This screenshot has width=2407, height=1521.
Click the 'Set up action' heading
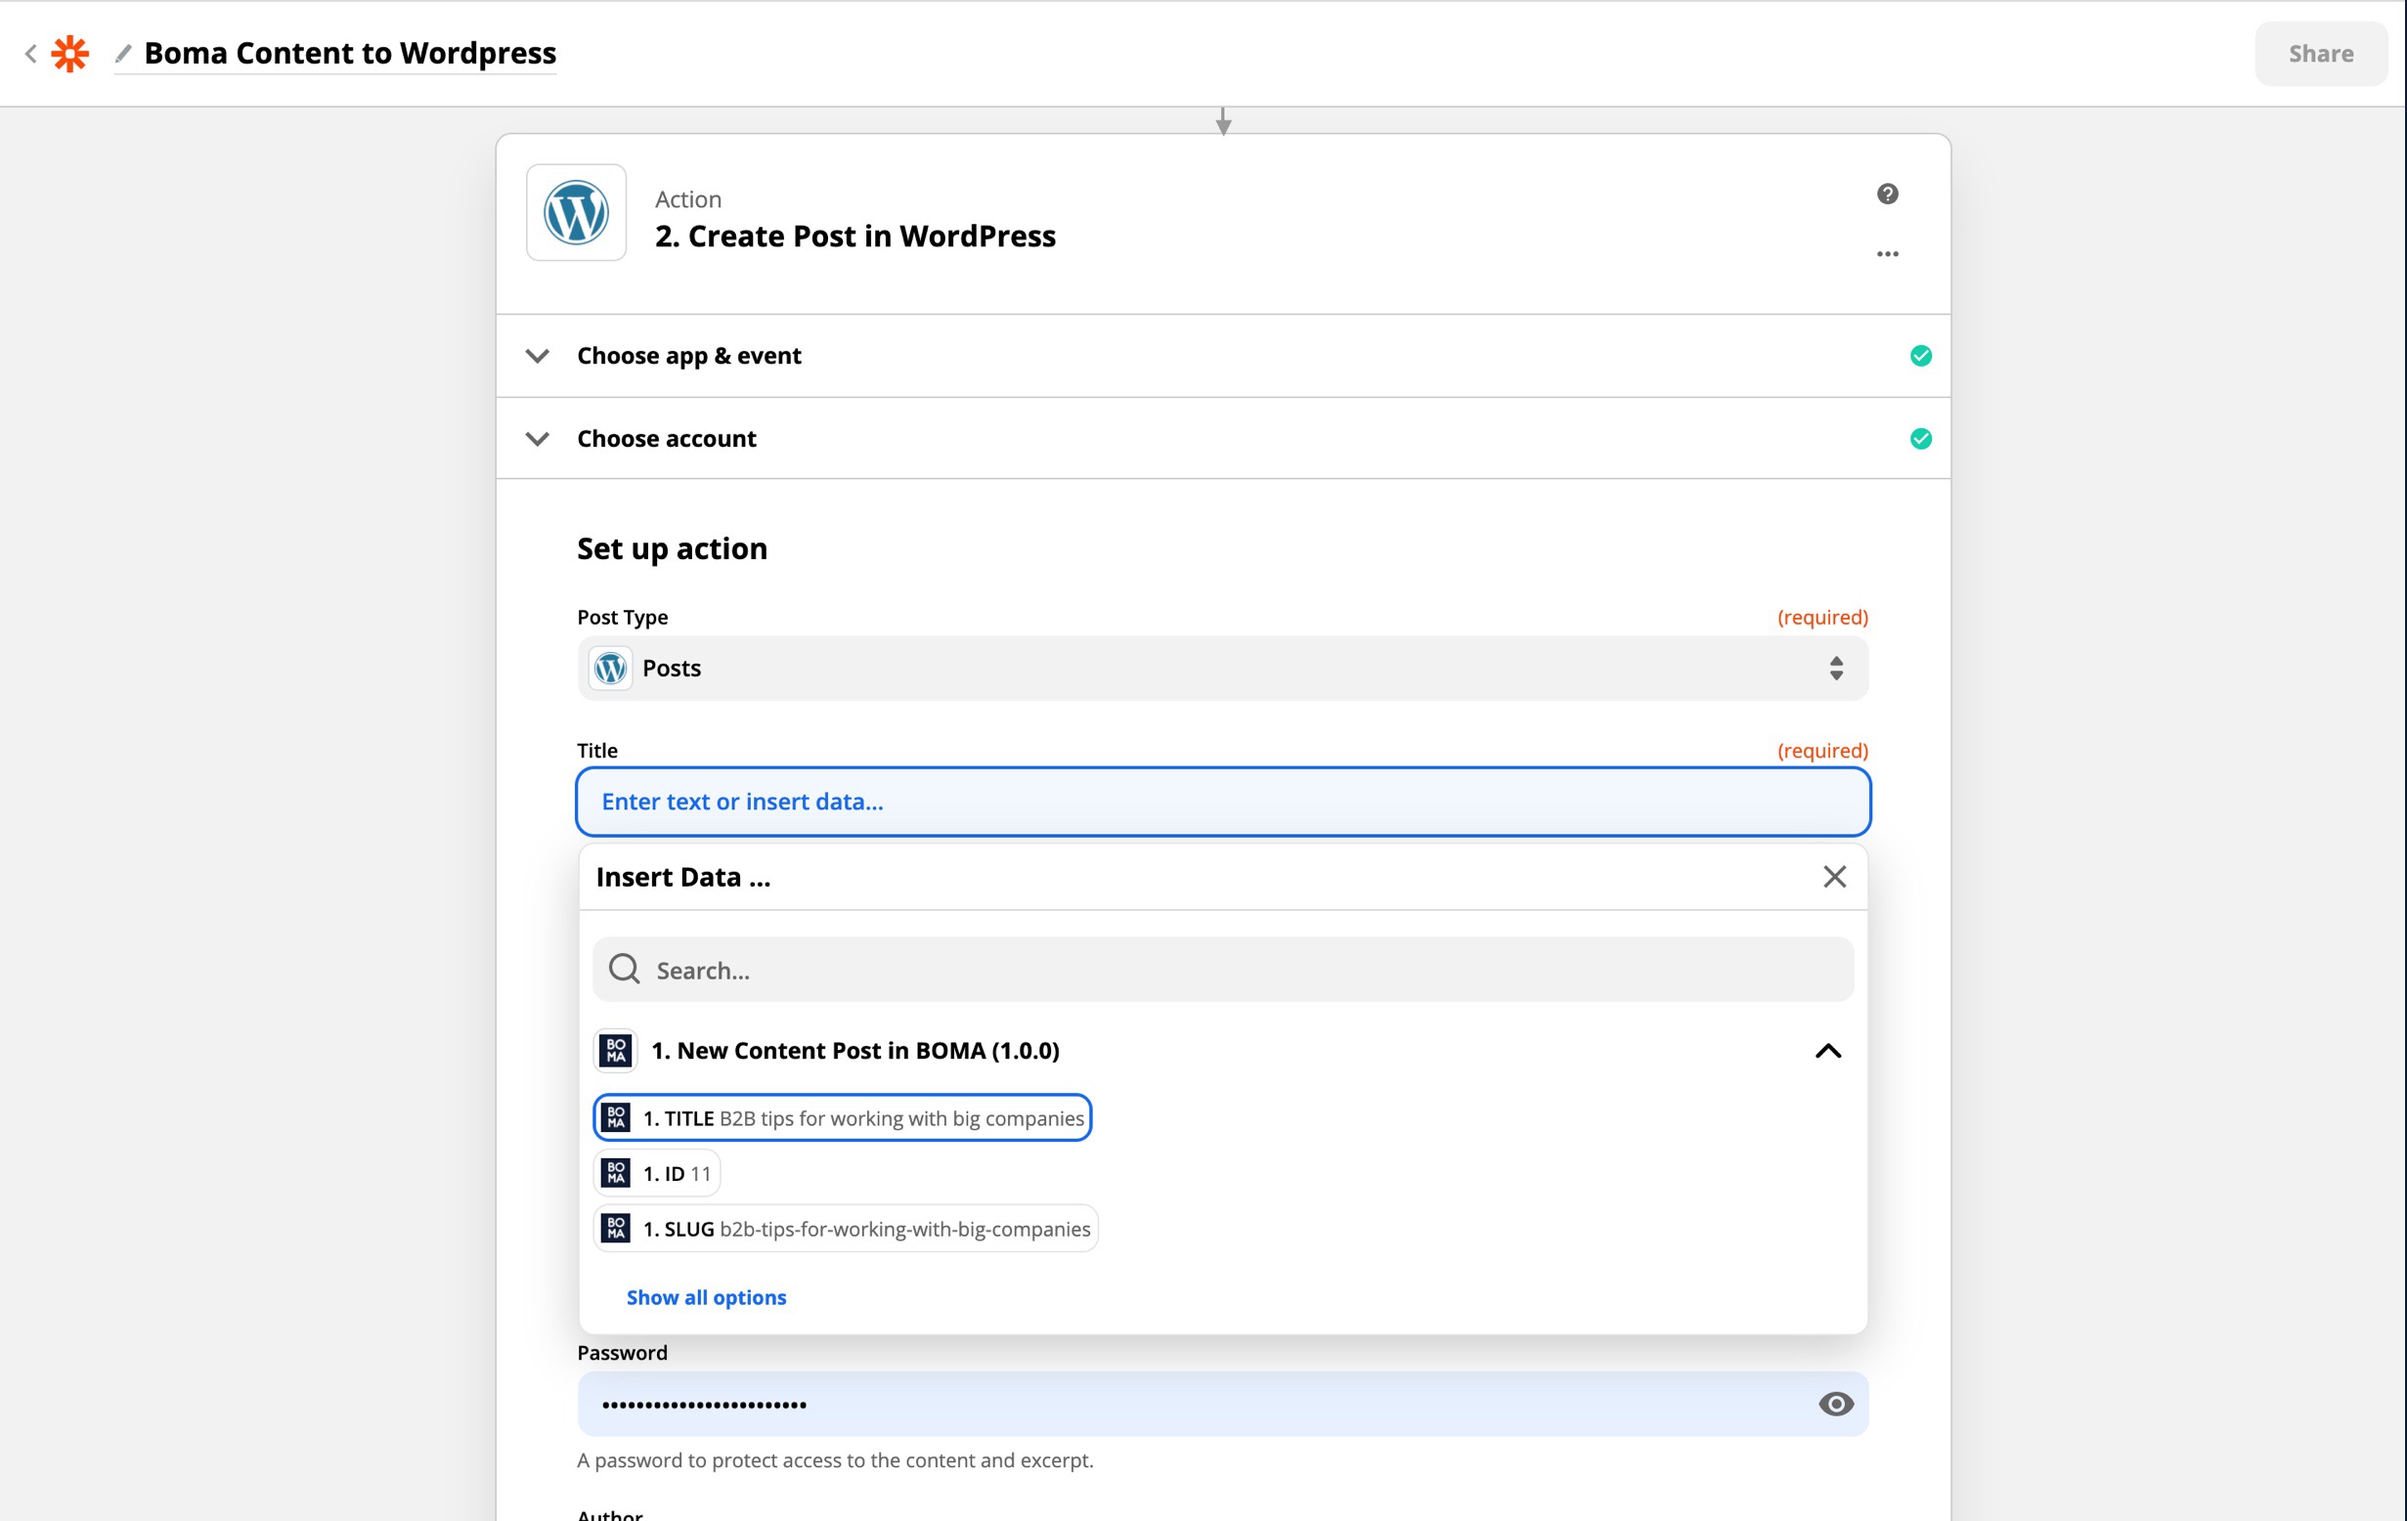pyautogui.click(x=672, y=548)
